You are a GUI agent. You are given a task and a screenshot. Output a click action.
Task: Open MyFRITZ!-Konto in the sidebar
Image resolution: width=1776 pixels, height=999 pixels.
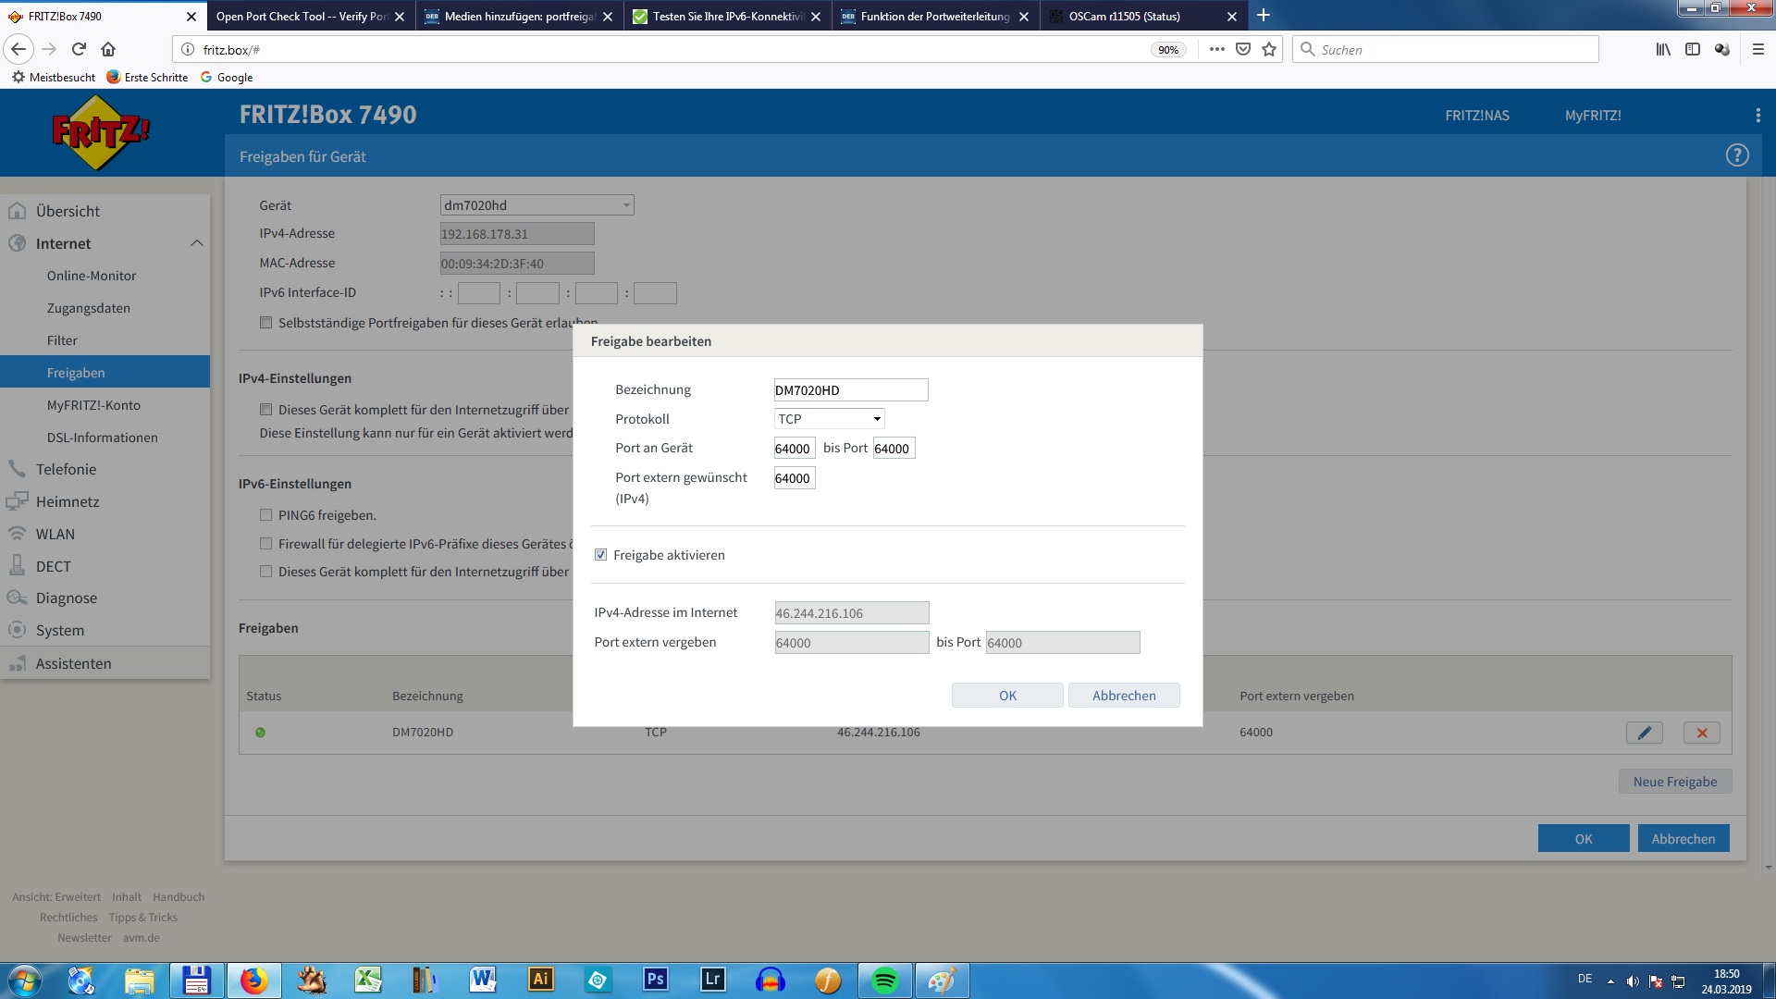[x=93, y=405]
